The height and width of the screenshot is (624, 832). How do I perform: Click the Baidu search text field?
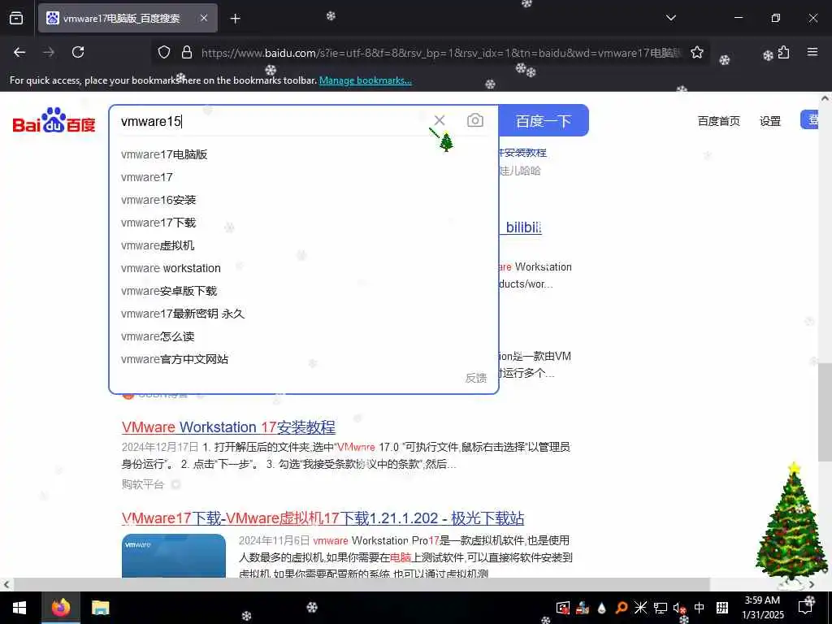coord(273,122)
